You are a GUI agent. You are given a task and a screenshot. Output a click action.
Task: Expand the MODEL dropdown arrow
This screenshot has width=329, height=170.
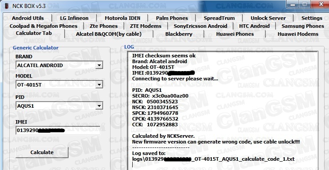coord(99,85)
